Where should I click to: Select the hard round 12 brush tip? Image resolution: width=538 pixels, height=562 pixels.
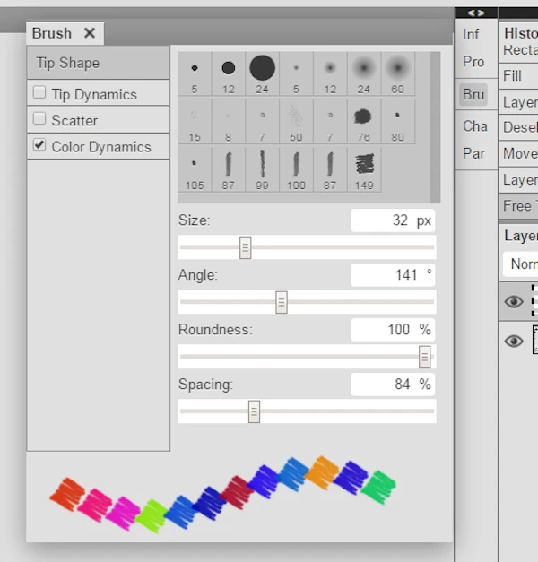click(x=229, y=73)
